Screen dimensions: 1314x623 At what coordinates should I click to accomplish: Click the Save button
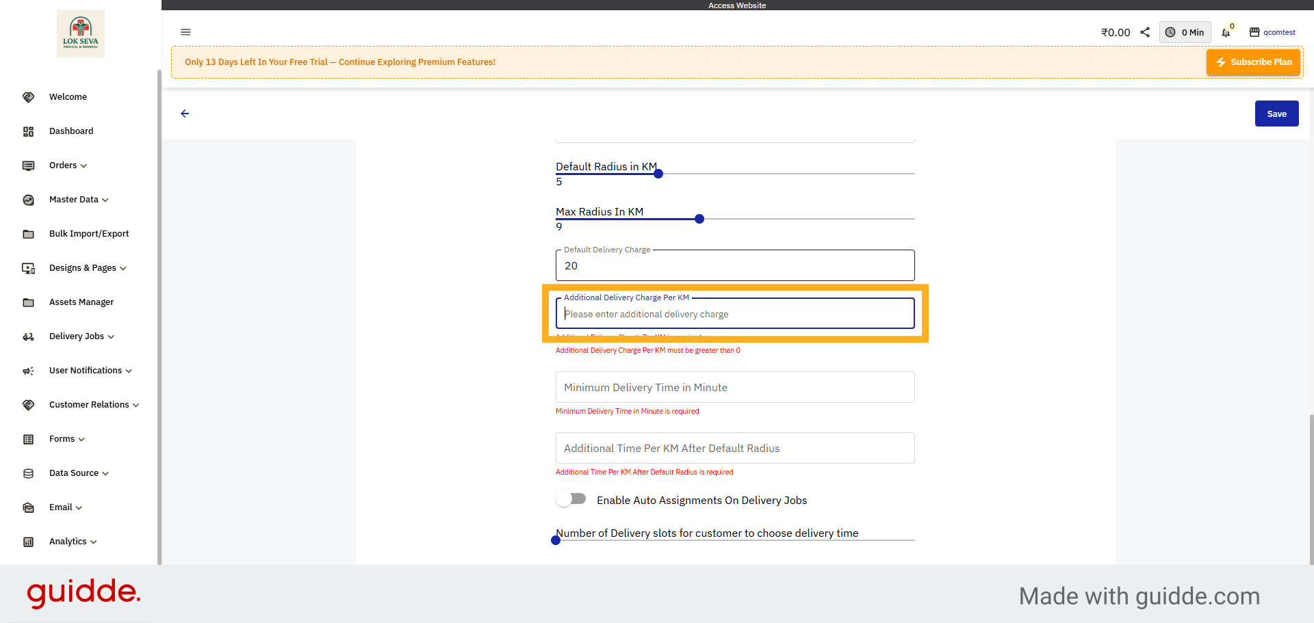pos(1276,114)
